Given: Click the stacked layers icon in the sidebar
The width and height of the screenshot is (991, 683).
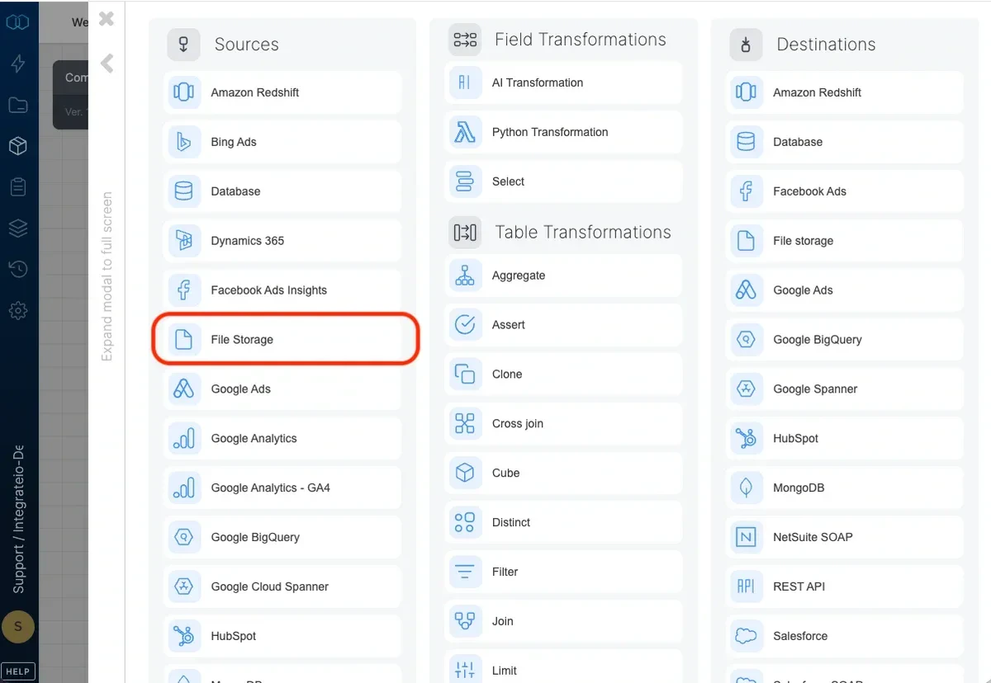Looking at the screenshot, I should click(18, 228).
